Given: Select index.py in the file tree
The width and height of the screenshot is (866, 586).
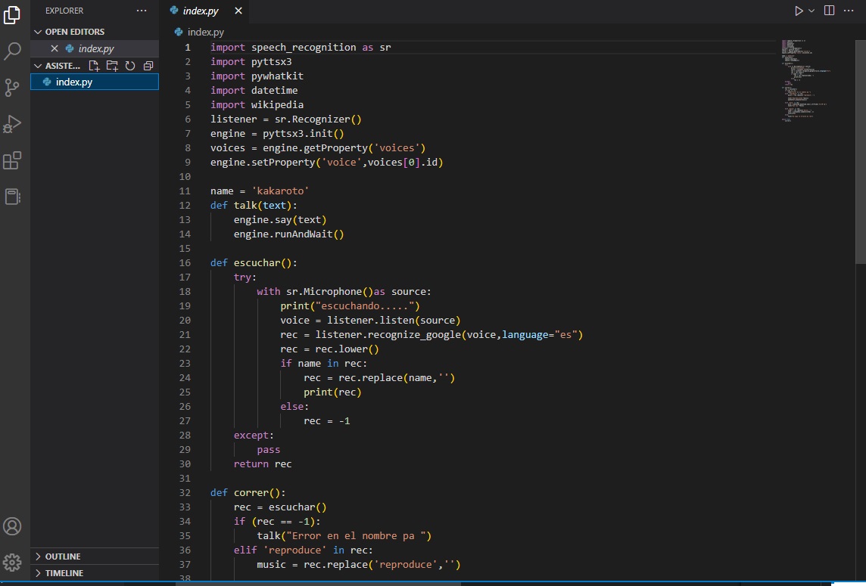Looking at the screenshot, I should [x=95, y=82].
